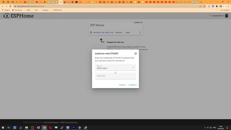Open the three-dot menu on ESP Device card
Image resolution: width=231 pixels, height=130 pixels.
point(140,32)
